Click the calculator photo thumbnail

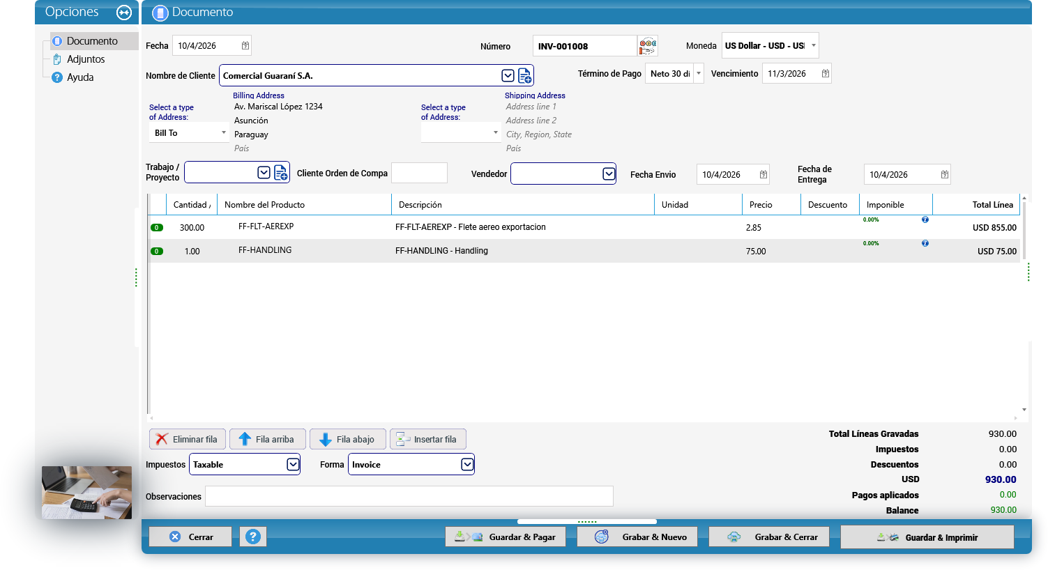(x=86, y=493)
